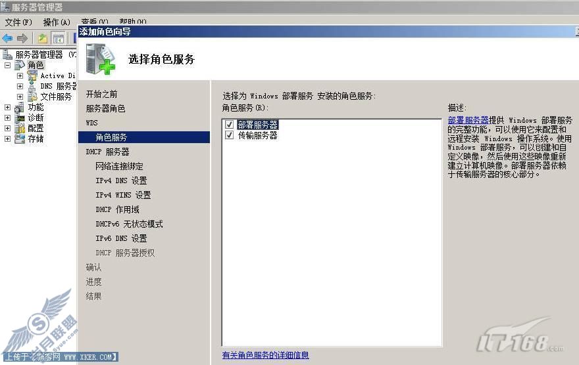
Task: Open the 操作(A) menu
Action: pos(57,22)
